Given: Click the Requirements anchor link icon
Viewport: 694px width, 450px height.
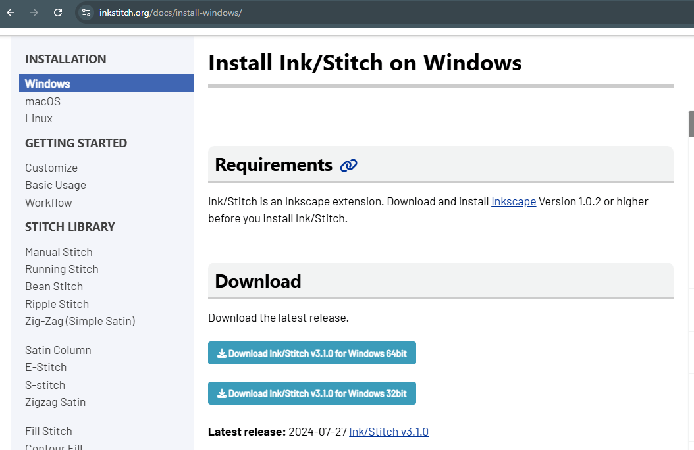Looking at the screenshot, I should pyautogui.click(x=348, y=165).
